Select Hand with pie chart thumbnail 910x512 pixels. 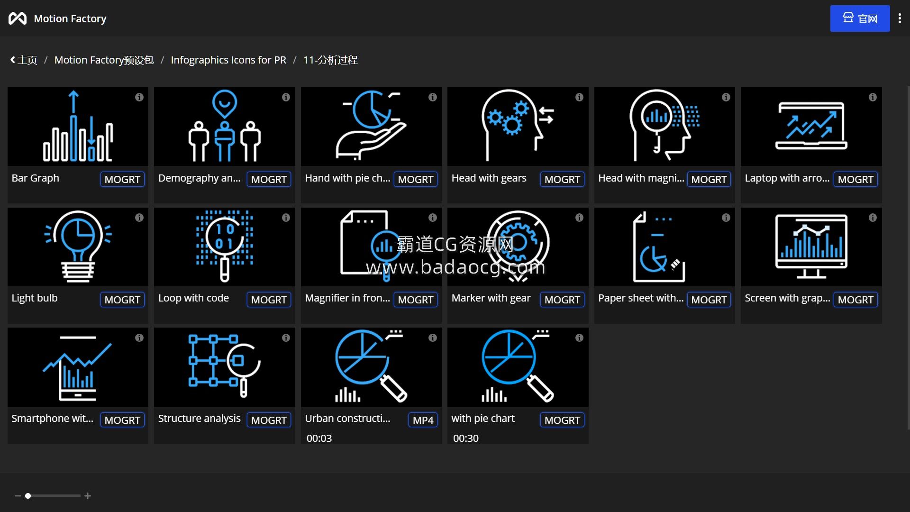371,127
